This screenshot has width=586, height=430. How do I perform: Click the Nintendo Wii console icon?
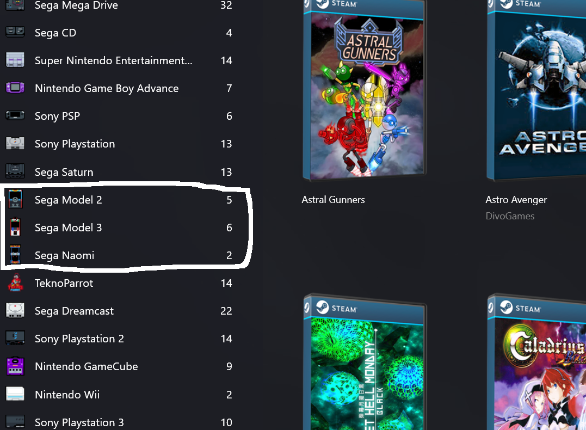pos(15,394)
